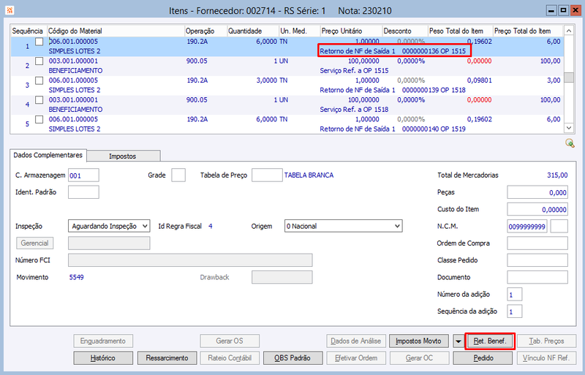Switch to the Impostos tab
This screenshot has height=375, width=585.
coord(123,156)
